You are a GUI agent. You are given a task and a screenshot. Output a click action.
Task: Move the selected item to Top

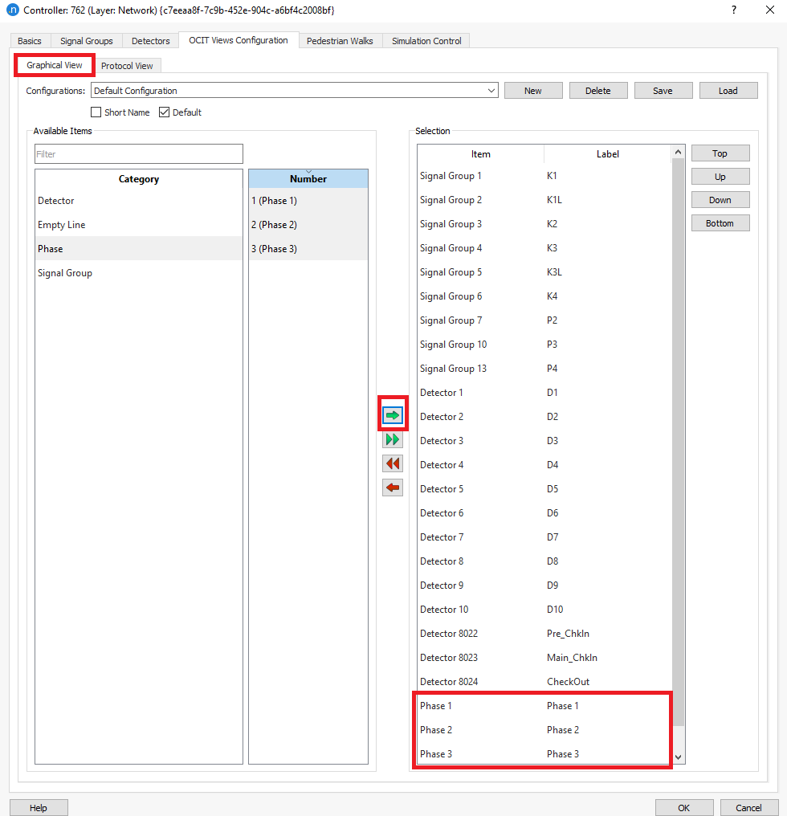pyautogui.click(x=720, y=153)
